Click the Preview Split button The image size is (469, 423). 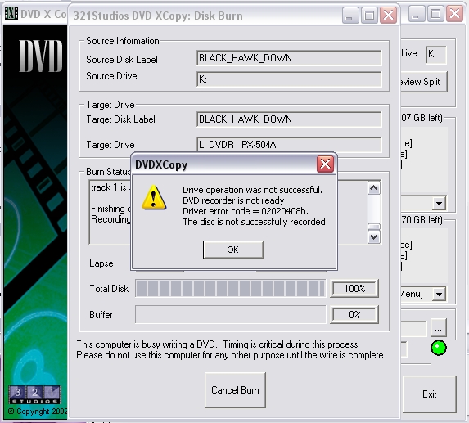[x=423, y=82]
